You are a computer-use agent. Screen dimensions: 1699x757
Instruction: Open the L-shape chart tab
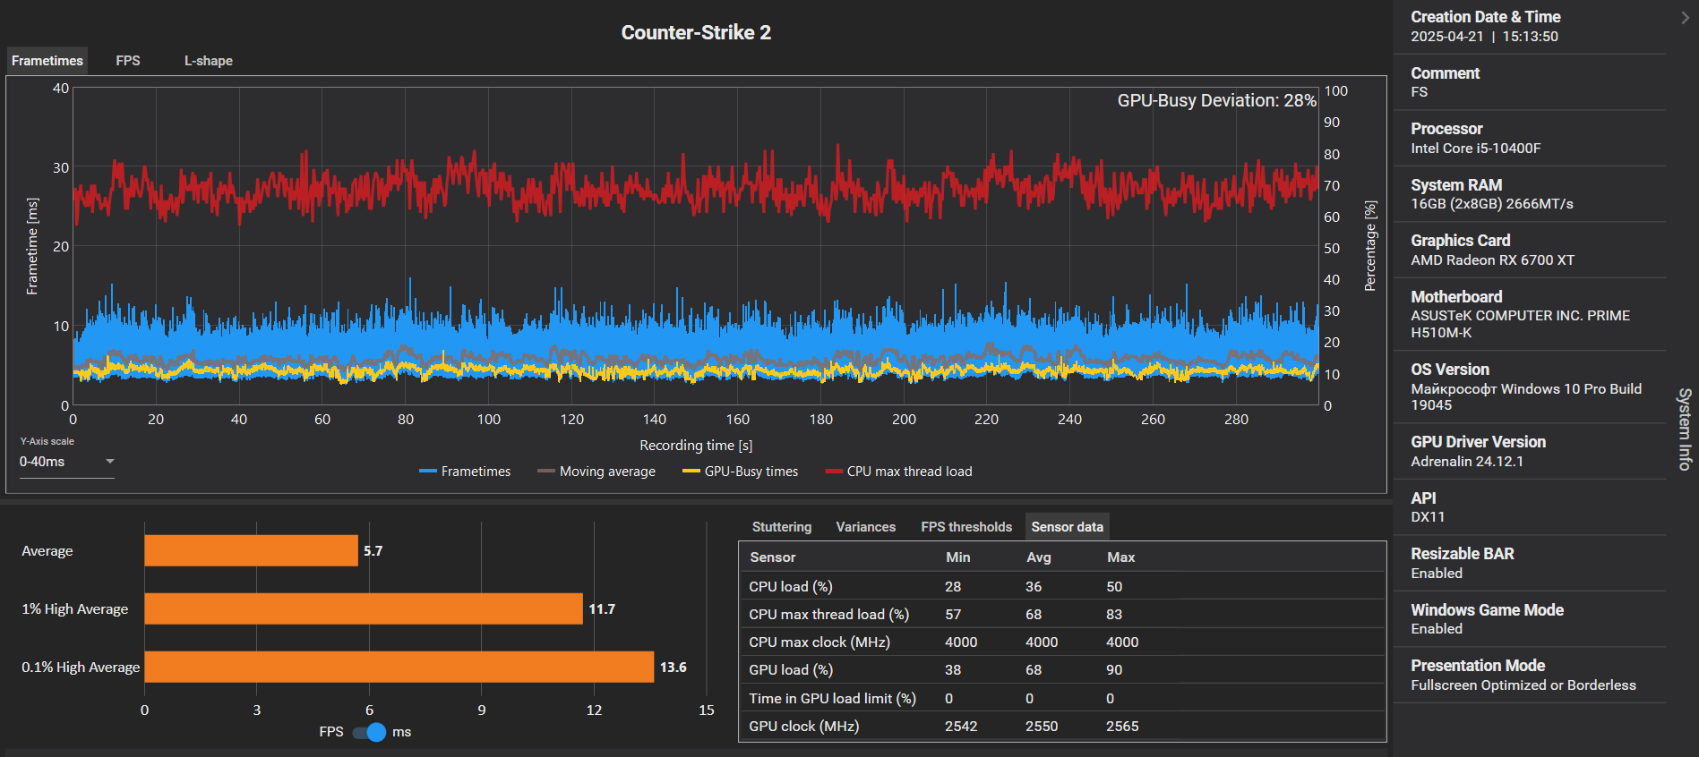(x=209, y=61)
